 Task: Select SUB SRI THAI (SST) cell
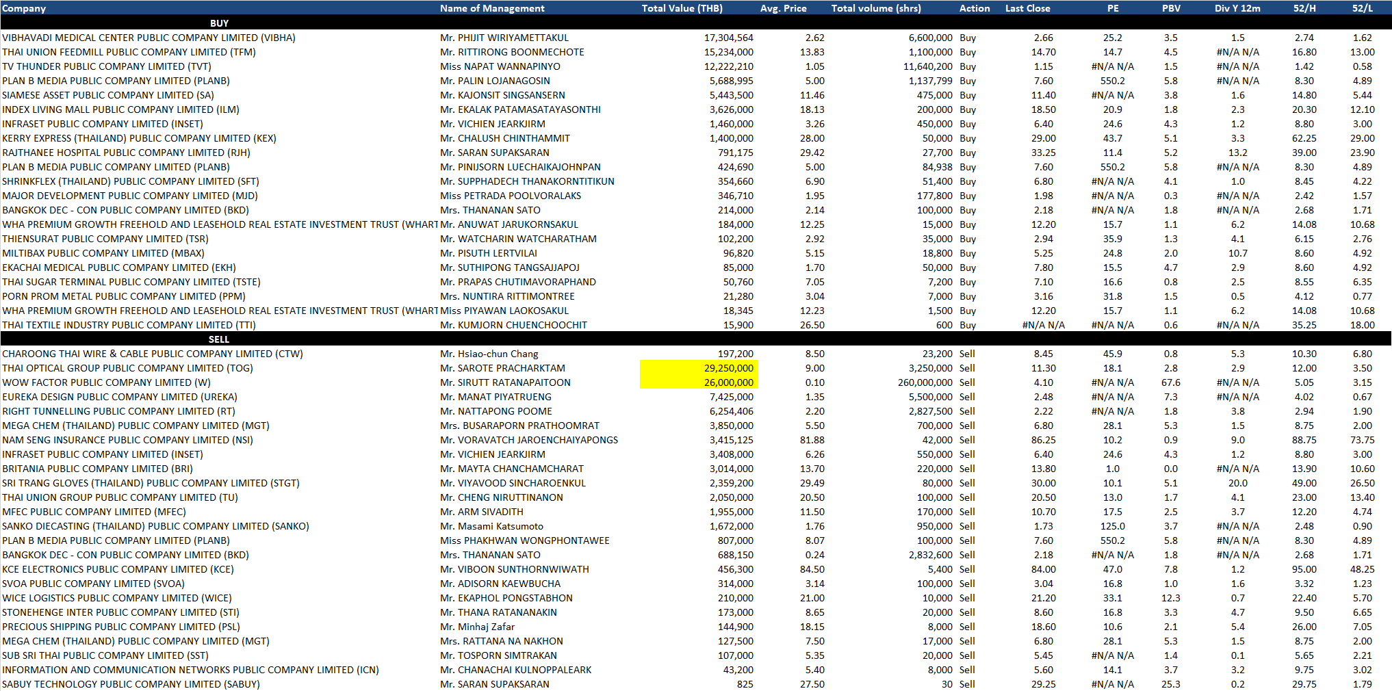point(105,655)
